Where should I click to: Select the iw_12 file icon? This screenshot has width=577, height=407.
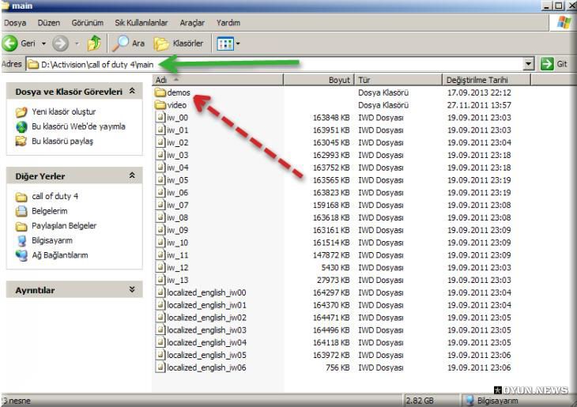tap(160, 268)
